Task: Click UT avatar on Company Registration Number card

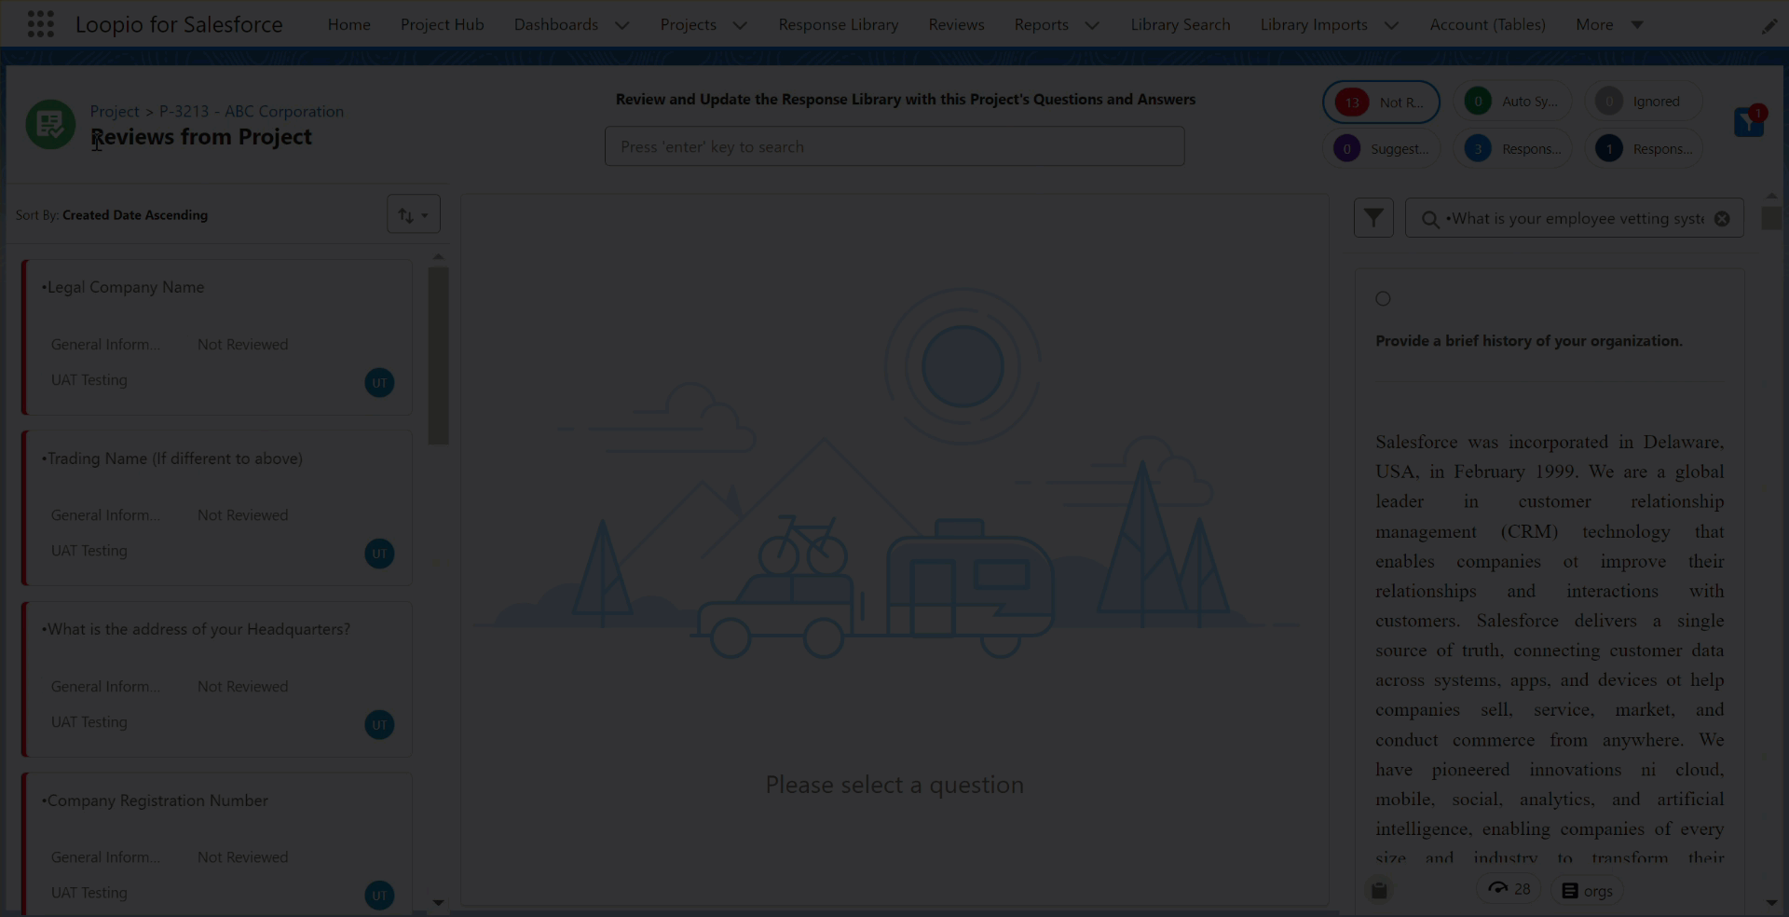Action: [379, 895]
